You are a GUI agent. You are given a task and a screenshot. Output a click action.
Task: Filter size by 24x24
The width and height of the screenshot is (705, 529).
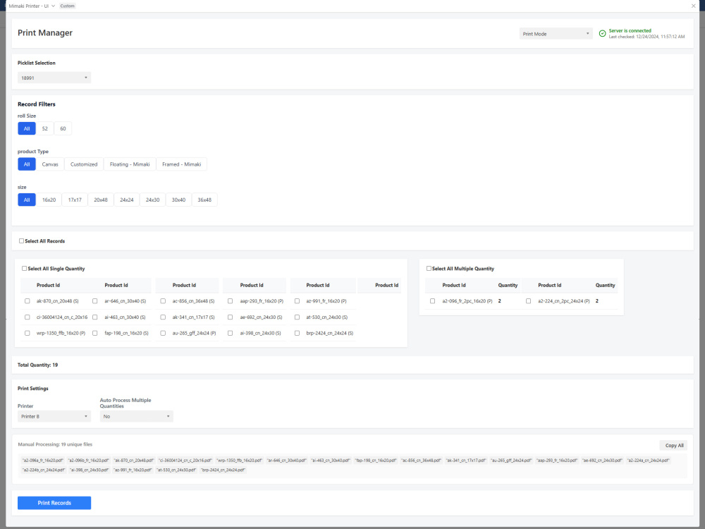tap(127, 200)
